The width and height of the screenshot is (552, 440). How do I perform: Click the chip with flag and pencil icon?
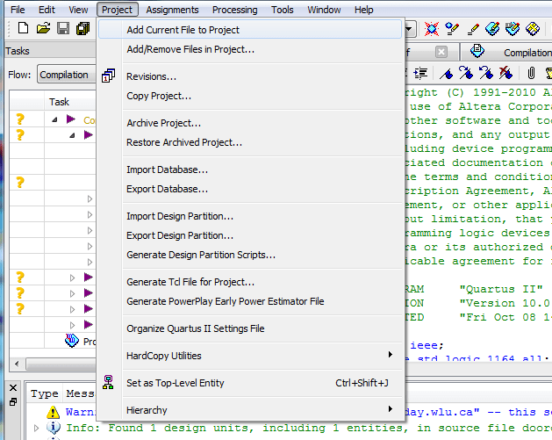click(x=513, y=29)
